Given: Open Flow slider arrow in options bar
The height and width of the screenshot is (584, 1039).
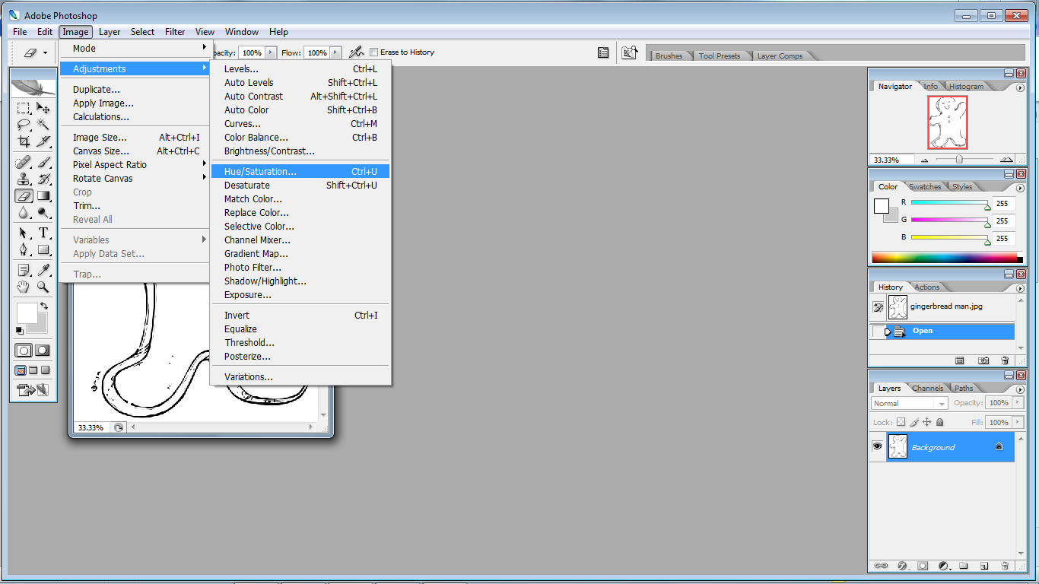Looking at the screenshot, I should click(336, 52).
